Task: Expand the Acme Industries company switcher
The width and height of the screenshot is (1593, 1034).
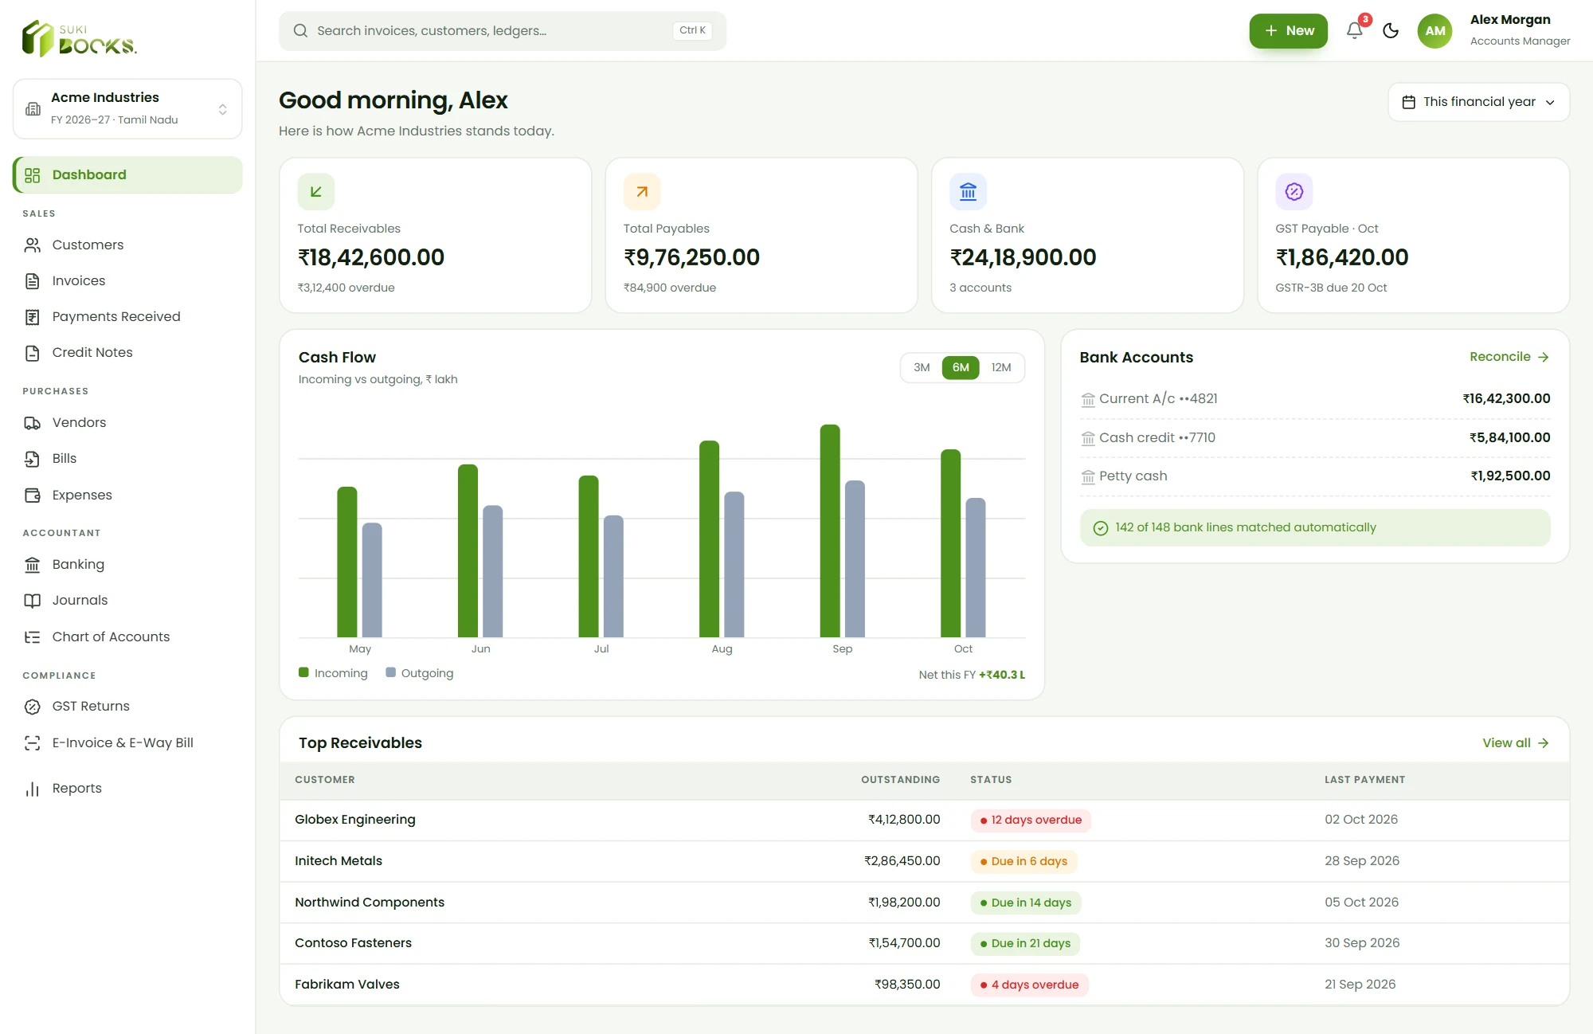Action: [127, 108]
